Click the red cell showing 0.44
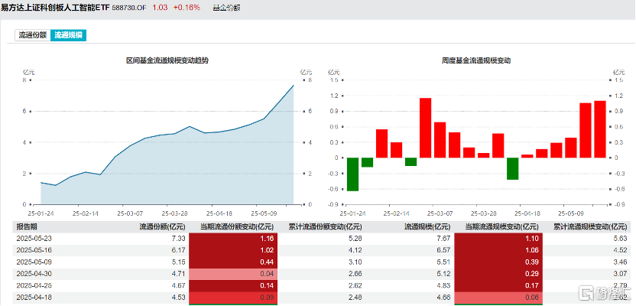 click(234, 262)
